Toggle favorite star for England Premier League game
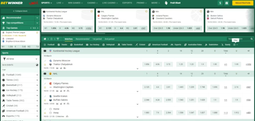 pyautogui.click(x=37, y=32)
